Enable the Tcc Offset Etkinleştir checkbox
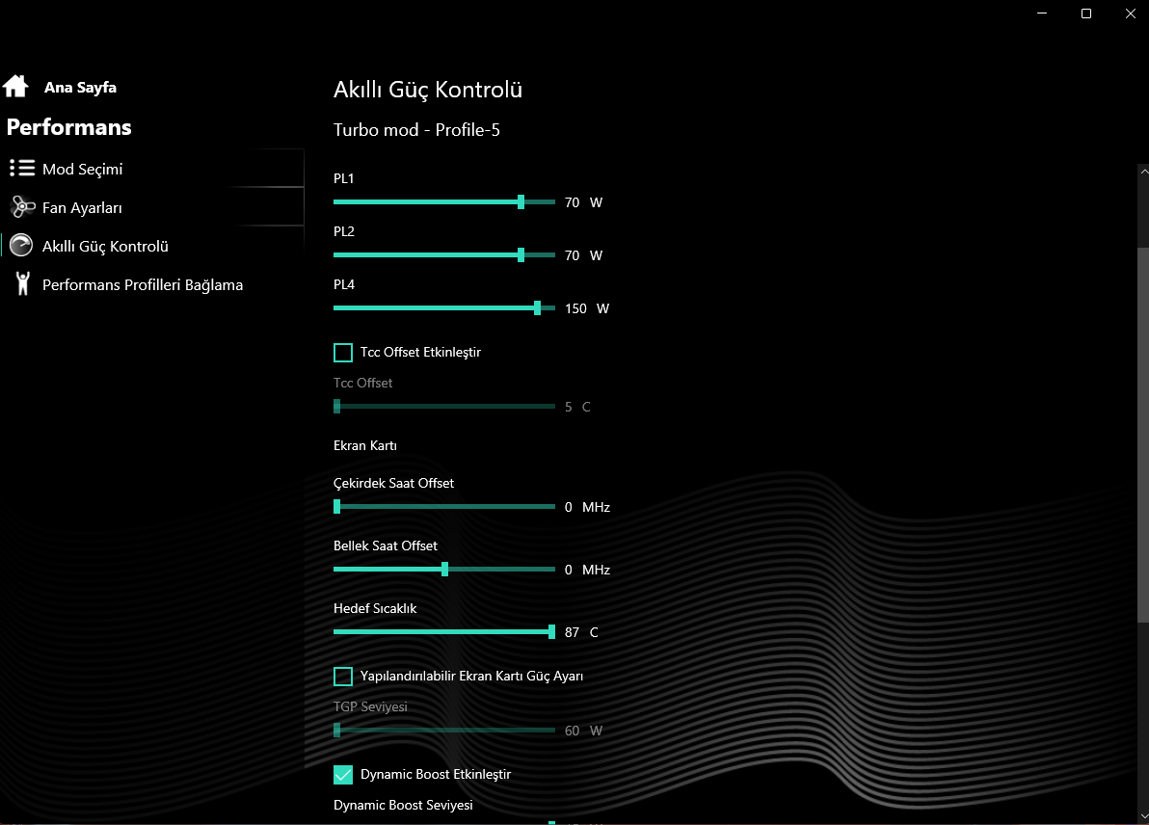The height and width of the screenshot is (825, 1149). coord(343,353)
